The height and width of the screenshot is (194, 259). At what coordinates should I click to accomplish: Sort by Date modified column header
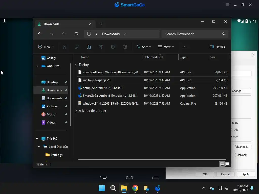pos(153,57)
